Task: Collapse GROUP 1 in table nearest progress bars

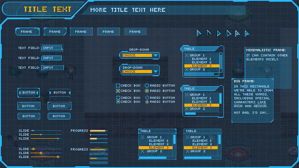Action: 142,137
